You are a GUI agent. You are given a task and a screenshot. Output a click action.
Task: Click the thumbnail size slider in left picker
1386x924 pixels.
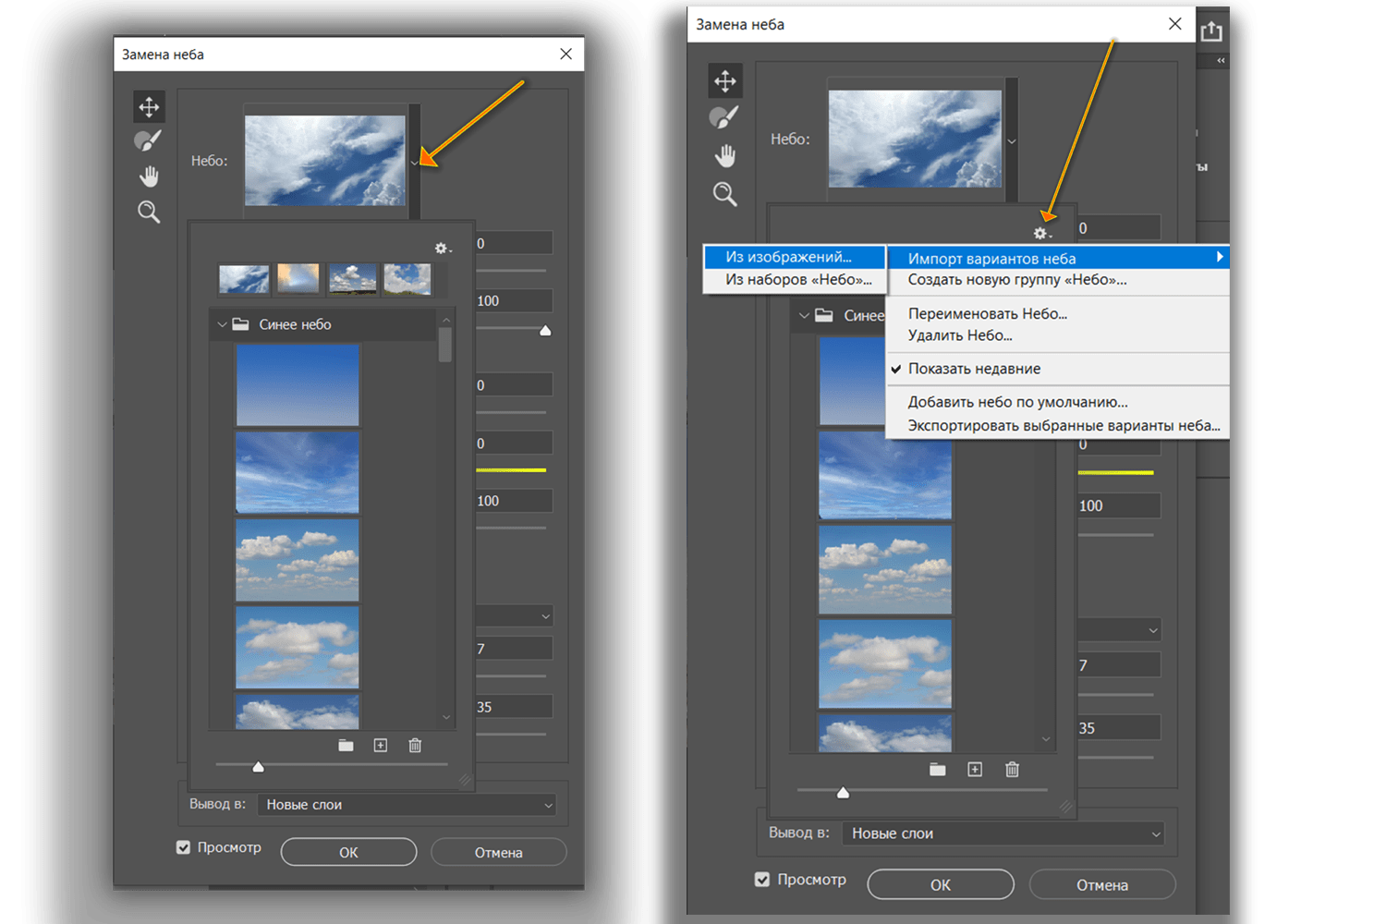pos(259,766)
